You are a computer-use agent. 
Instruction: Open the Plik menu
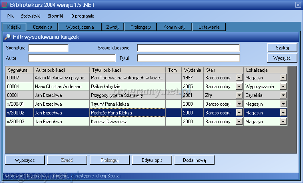(x=10, y=16)
